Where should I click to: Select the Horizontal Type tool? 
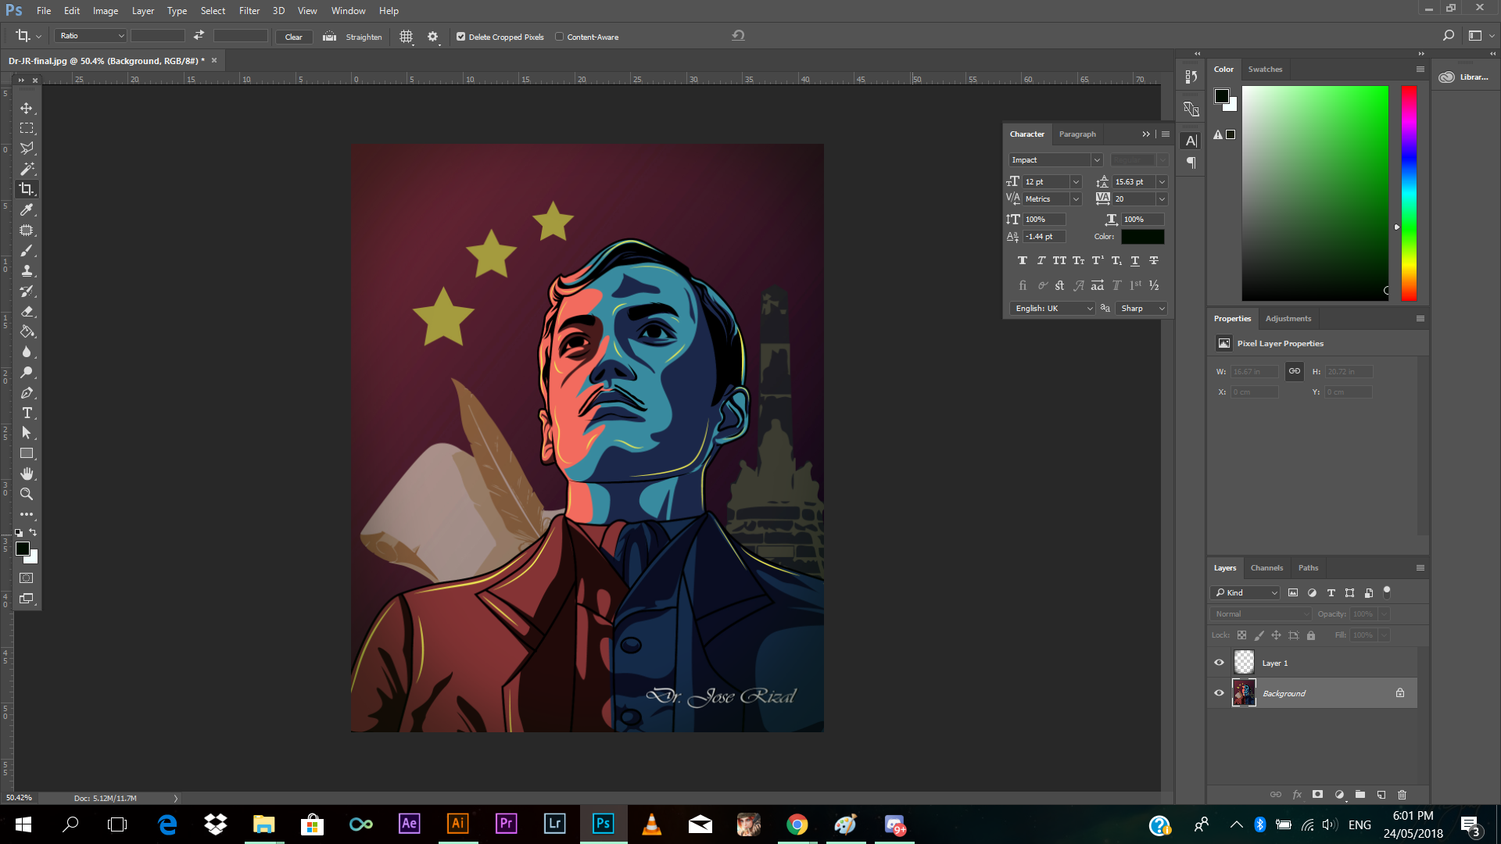click(27, 413)
